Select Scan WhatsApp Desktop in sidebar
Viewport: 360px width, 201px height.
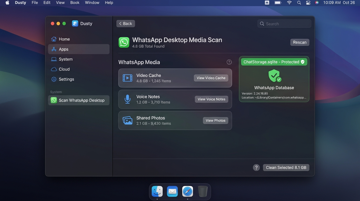[x=79, y=100]
